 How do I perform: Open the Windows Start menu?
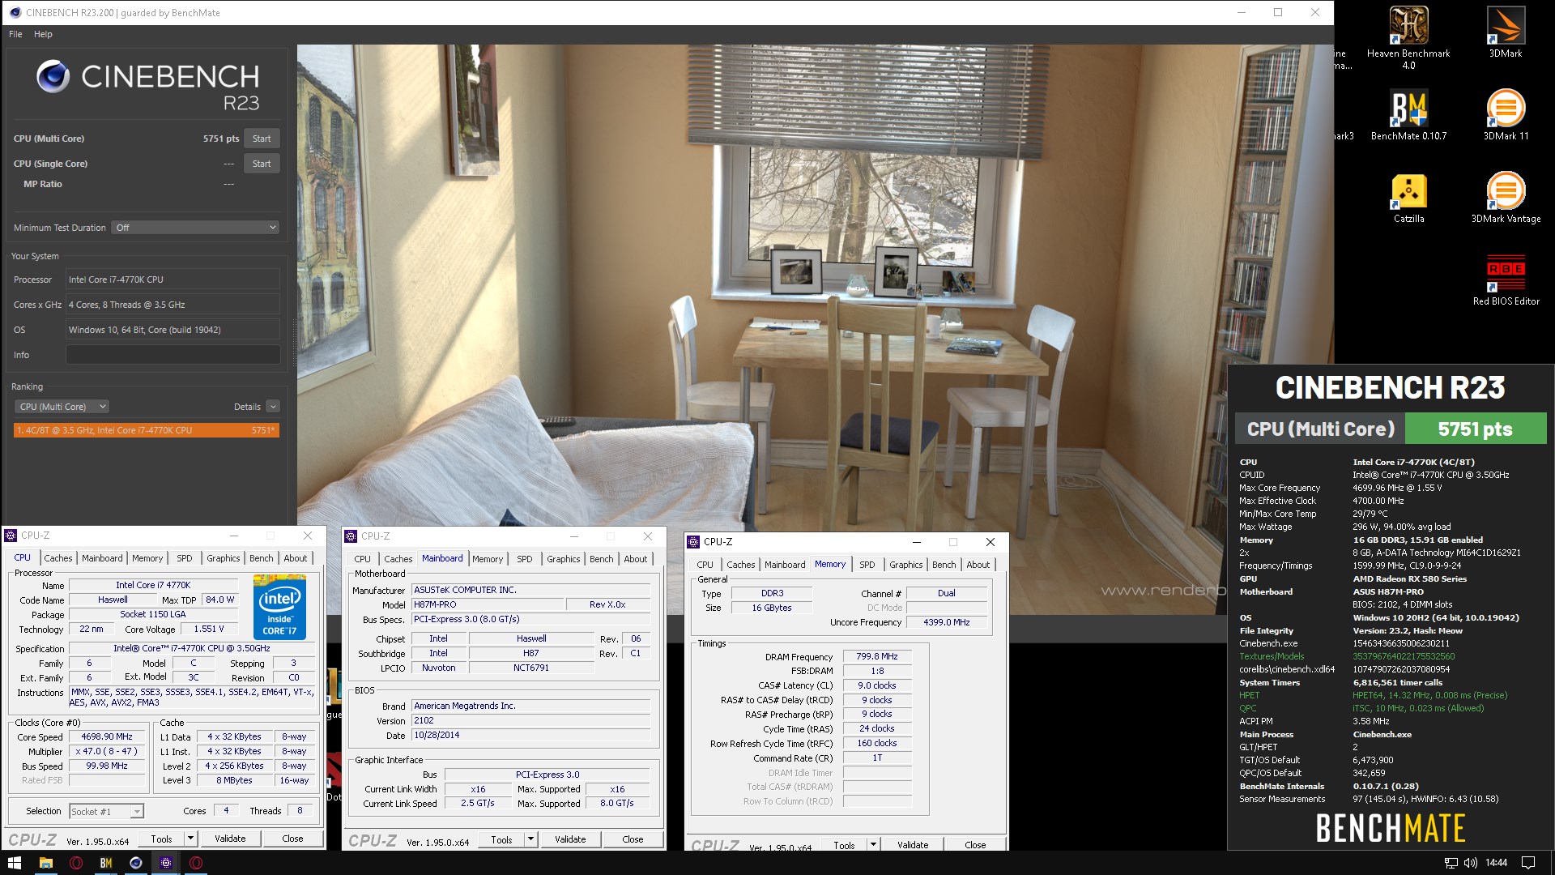(x=15, y=863)
